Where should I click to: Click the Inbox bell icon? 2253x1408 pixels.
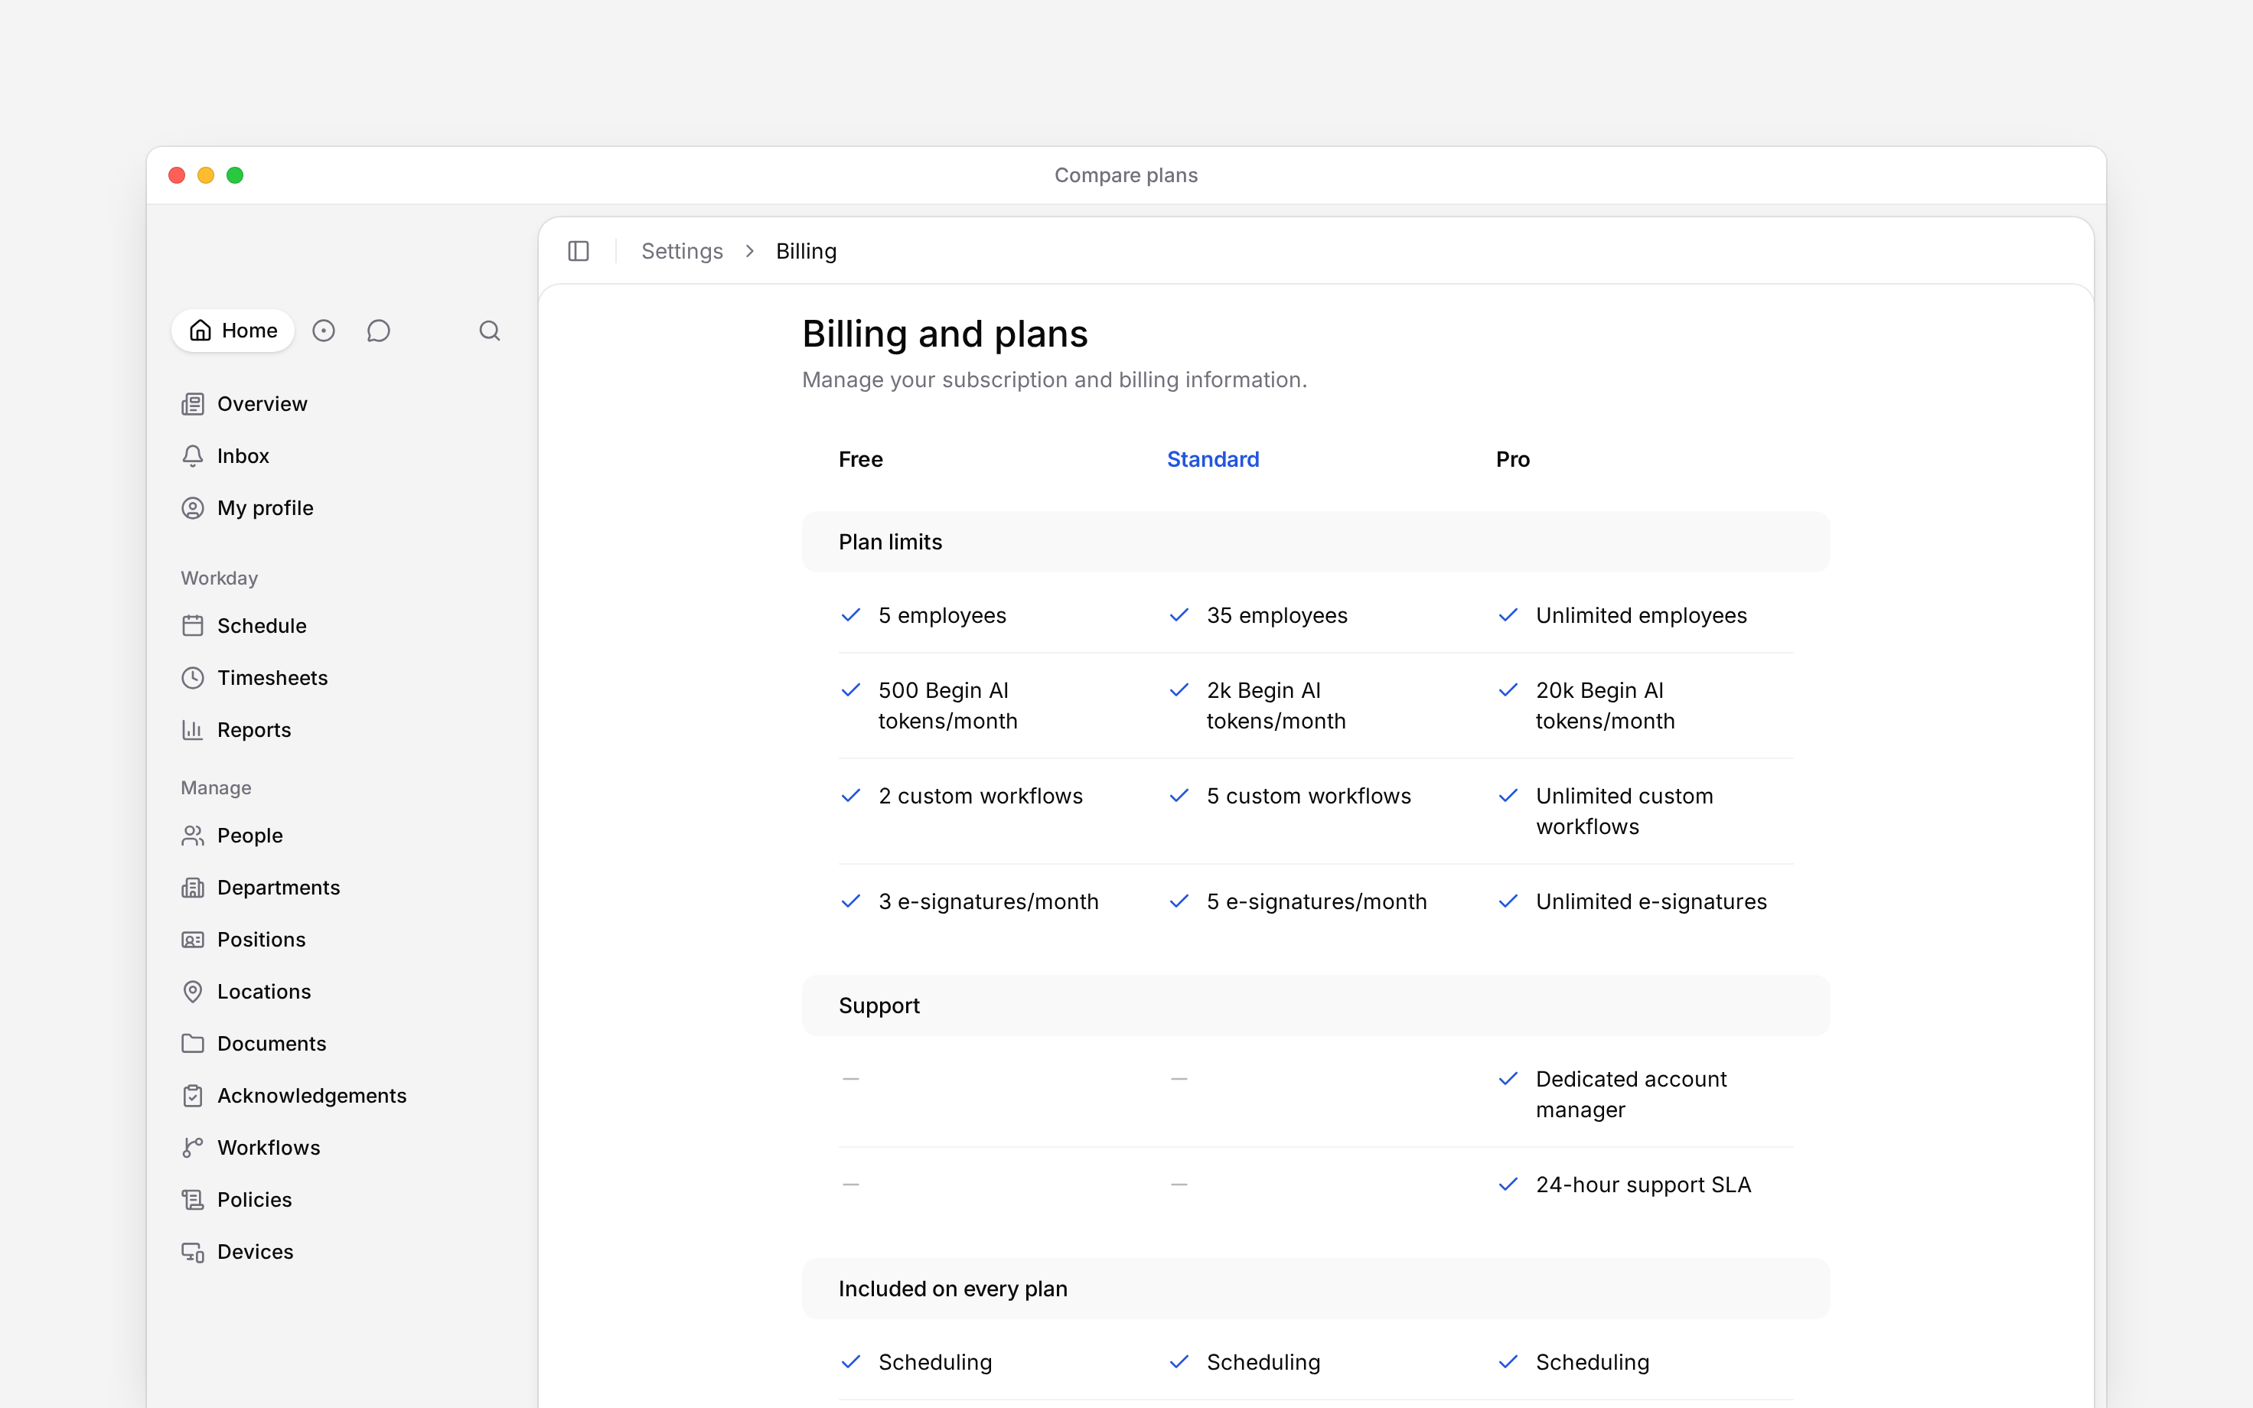(x=193, y=456)
